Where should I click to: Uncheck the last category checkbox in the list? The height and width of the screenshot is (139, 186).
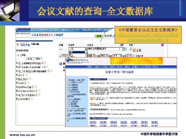pyautogui.click(x=17, y=99)
